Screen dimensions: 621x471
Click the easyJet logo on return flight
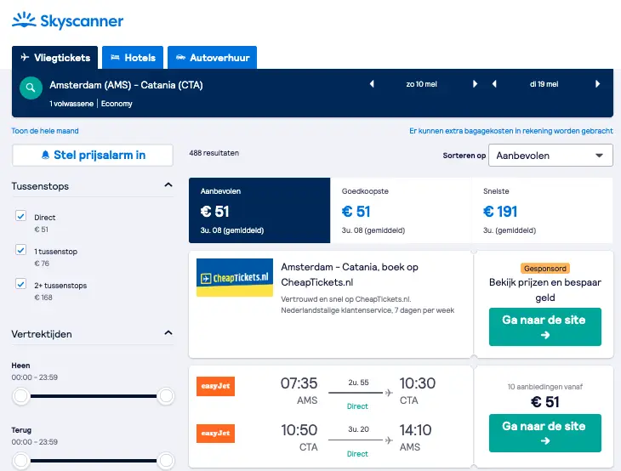[x=215, y=433]
